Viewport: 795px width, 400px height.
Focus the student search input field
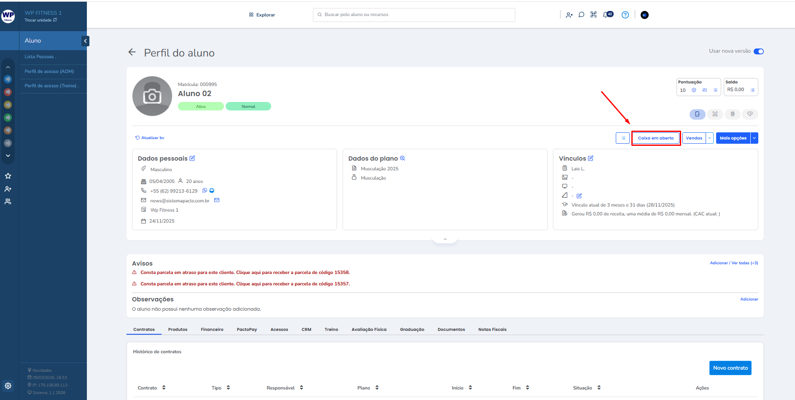click(x=418, y=15)
